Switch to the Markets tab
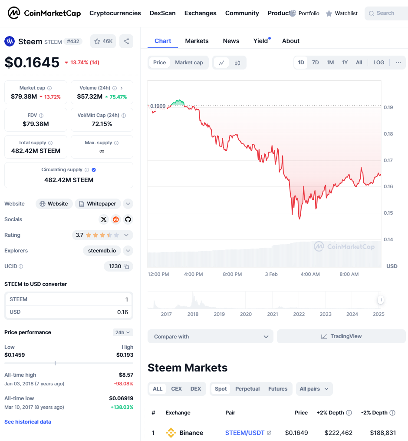 pyautogui.click(x=197, y=41)
